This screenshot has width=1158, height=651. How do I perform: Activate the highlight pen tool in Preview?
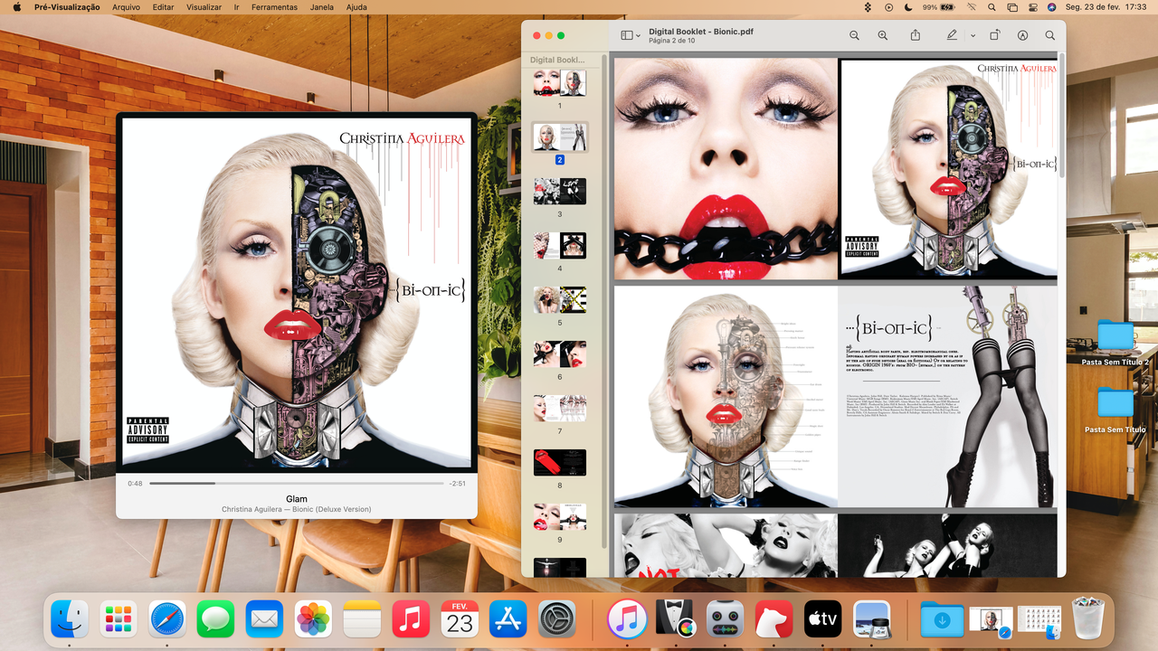[x=952, y=35]
